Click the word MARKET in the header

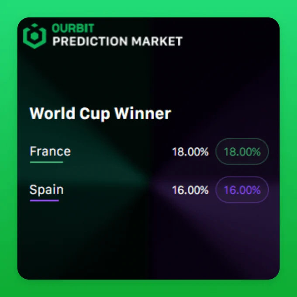157,41
